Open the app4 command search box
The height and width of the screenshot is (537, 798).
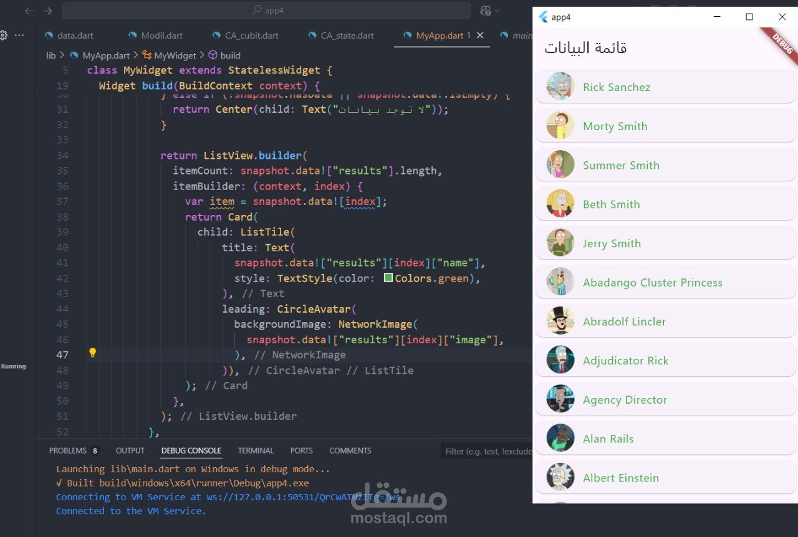(266, 11)
